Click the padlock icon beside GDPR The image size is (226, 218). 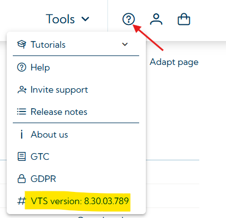22,179
